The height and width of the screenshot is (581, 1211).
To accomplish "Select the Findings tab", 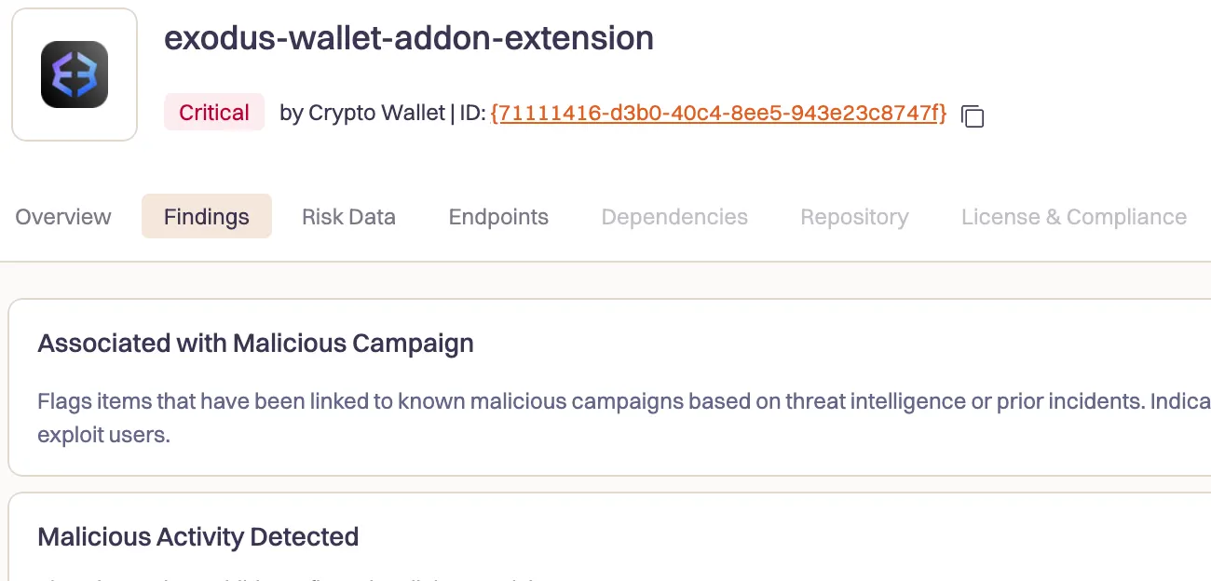I will coord(207,216).
